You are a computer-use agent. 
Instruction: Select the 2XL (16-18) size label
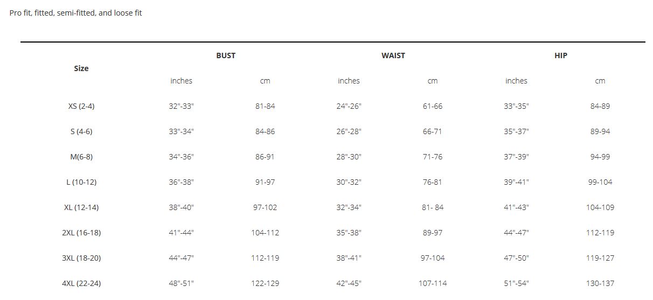coord(81,233)
